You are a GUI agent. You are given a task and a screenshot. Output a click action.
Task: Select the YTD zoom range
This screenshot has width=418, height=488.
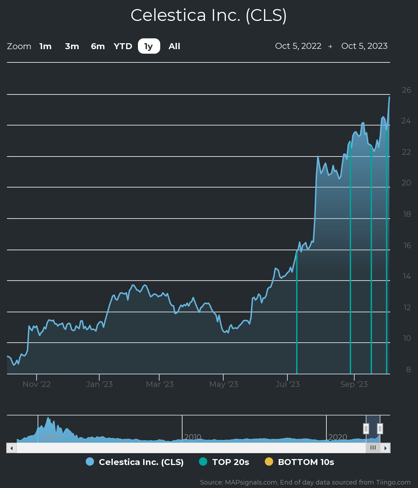123,46
